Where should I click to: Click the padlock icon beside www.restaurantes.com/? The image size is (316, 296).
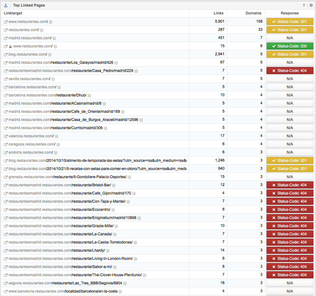pyautogui.click(x=10, y=47)
